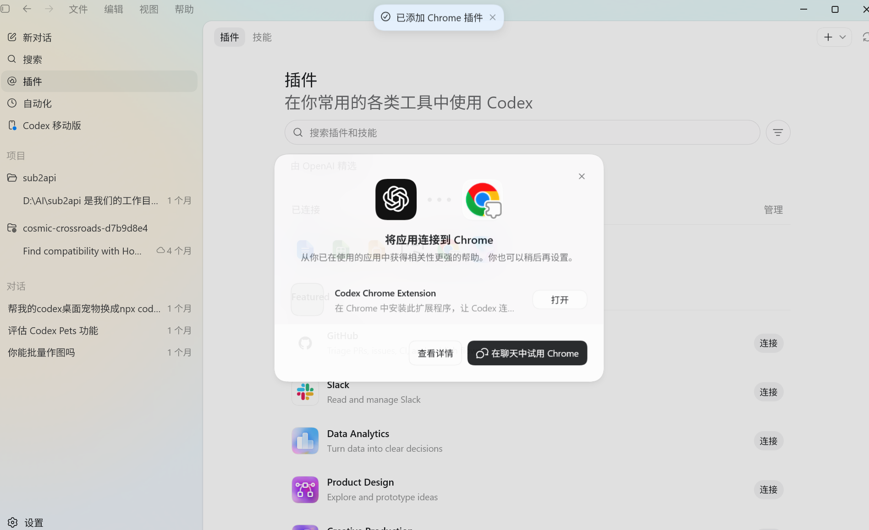Open the cosmic-crossroads-d7b9d8e4 project

[x=99, y=228]
